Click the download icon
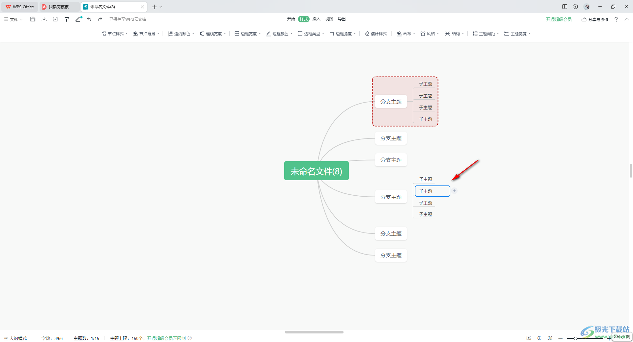 point(44,19)
